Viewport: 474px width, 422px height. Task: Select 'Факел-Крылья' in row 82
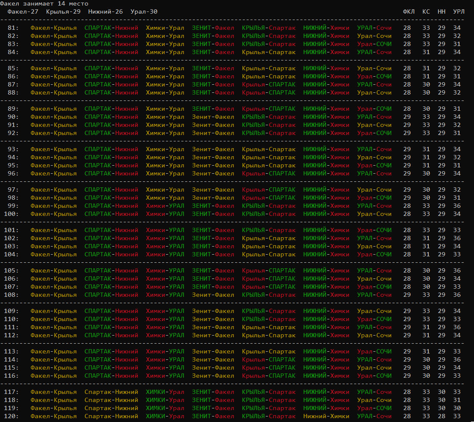53,36
